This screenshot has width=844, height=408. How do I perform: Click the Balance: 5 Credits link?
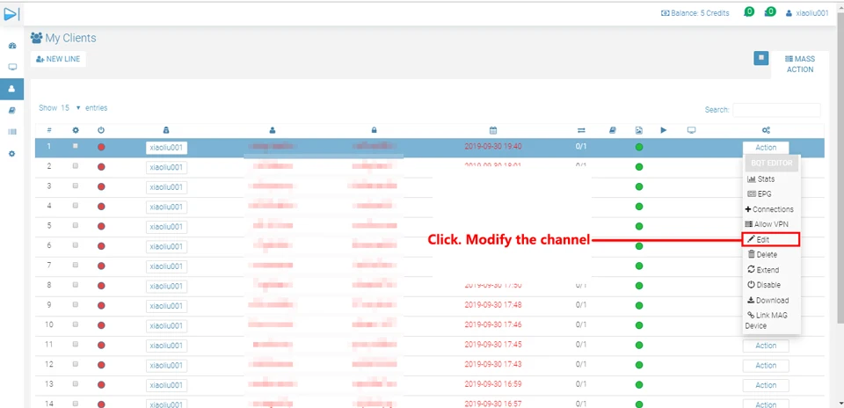tap(695, 13)
